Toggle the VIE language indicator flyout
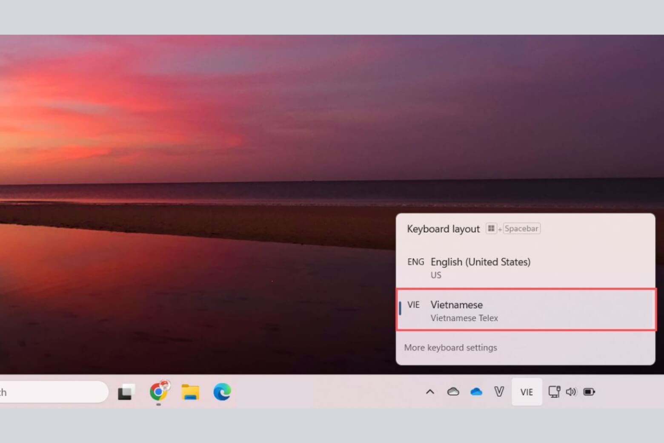 527,392
